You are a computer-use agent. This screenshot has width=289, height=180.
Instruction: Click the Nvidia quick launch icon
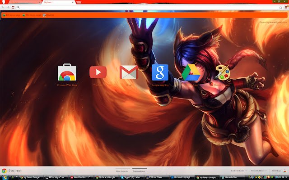pos(13,178)
